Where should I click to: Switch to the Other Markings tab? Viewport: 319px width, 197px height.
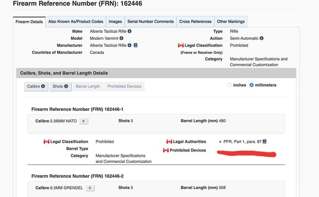(x=231, y=22)
